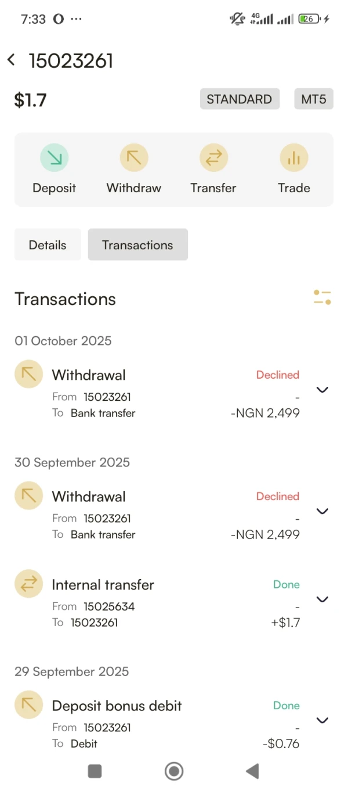Image resolution: width=348 pixels, height=794 pixels.
Task: Tap the green Deposit arrow icon
Action: (x=55, y=157)
